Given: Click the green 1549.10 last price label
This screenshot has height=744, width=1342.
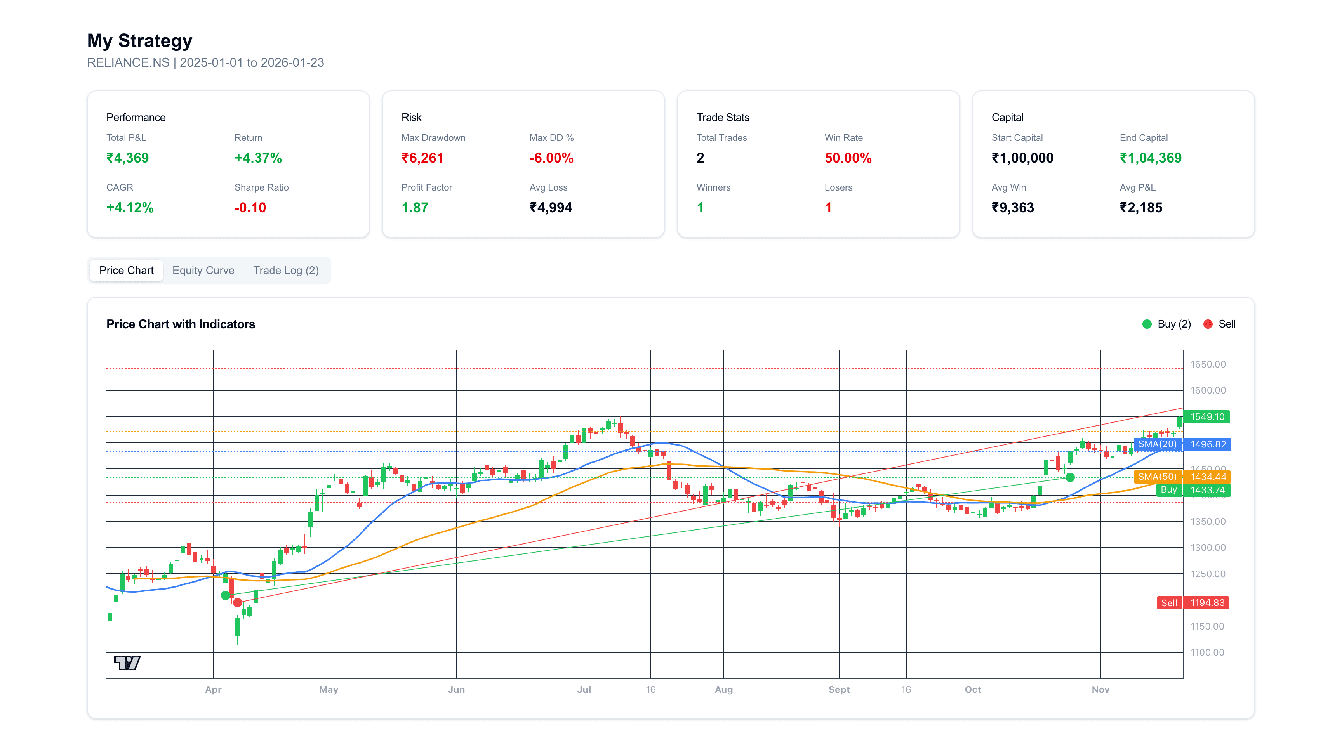Looking at the screenshot, I should tap(1207, 416).
